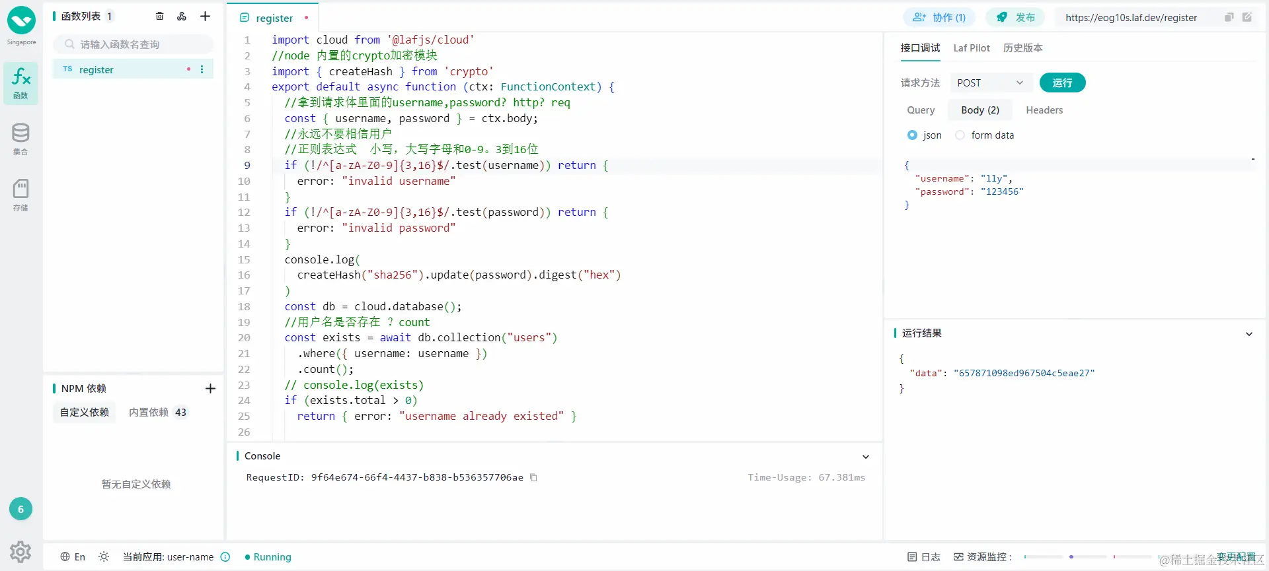
Task: Open the register function's three-dot menu
Action: click(x=202, y=69)
